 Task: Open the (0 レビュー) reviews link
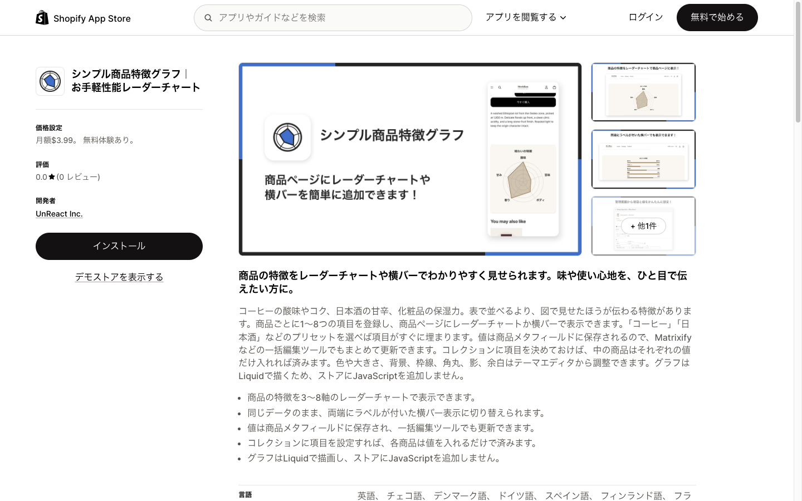79,177
